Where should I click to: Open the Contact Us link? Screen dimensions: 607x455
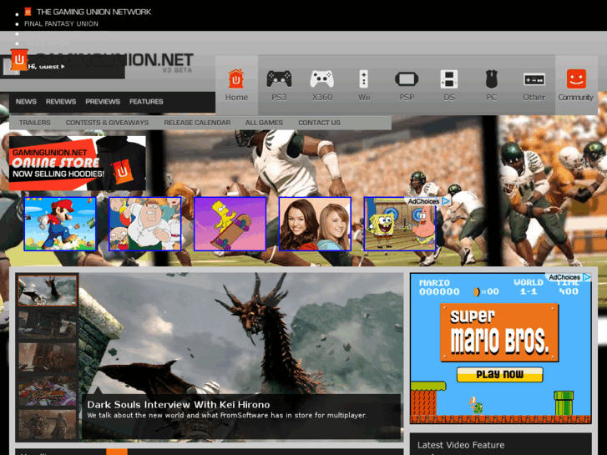(x=320, y=123)
